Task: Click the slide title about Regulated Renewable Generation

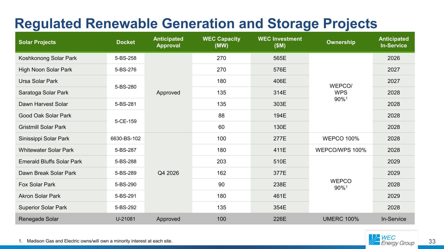Action: (196, 23)
